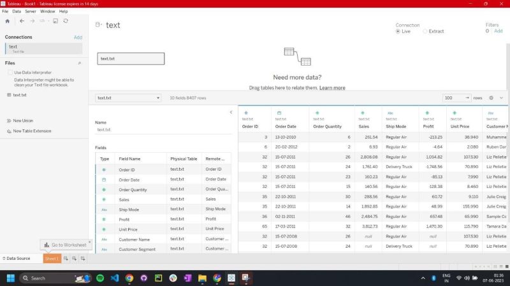Click the search icon next to Files
510x286 pixels.
coord(80,63)
